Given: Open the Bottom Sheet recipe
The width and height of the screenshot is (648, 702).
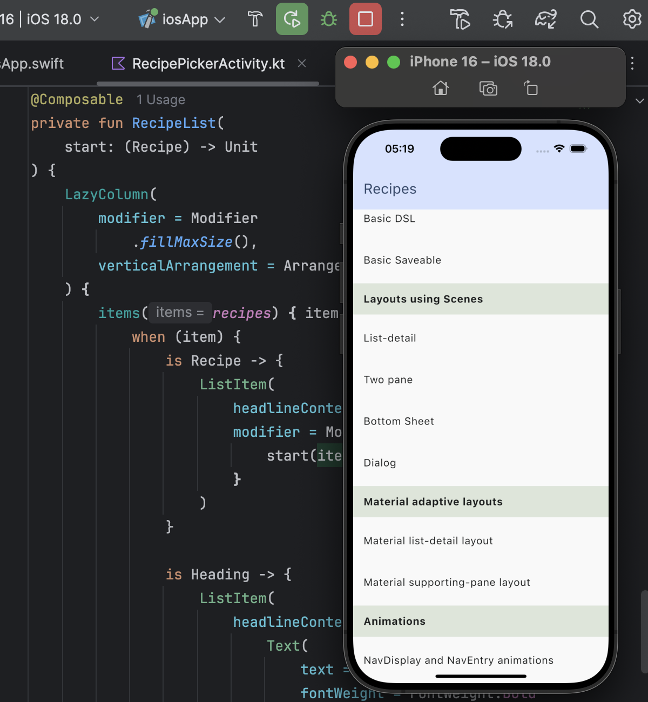Looking at the screenshot, I should click(399, 421).
